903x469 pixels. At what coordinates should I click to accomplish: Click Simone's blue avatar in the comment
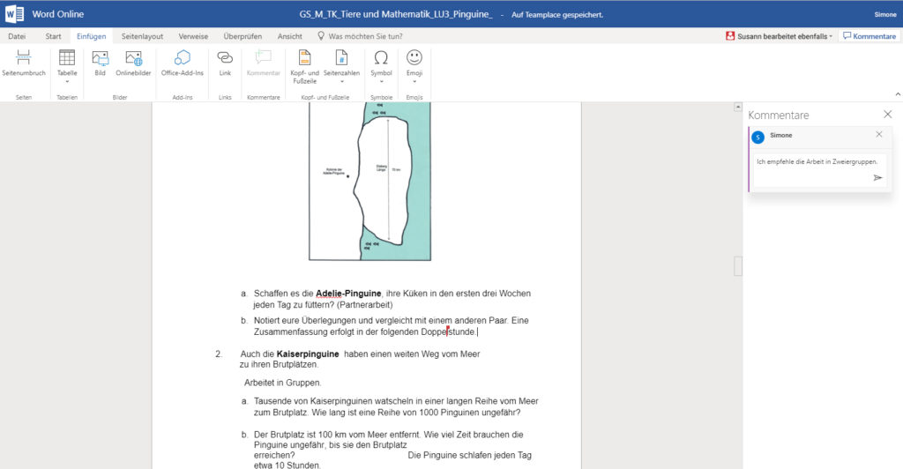[757, 137]
